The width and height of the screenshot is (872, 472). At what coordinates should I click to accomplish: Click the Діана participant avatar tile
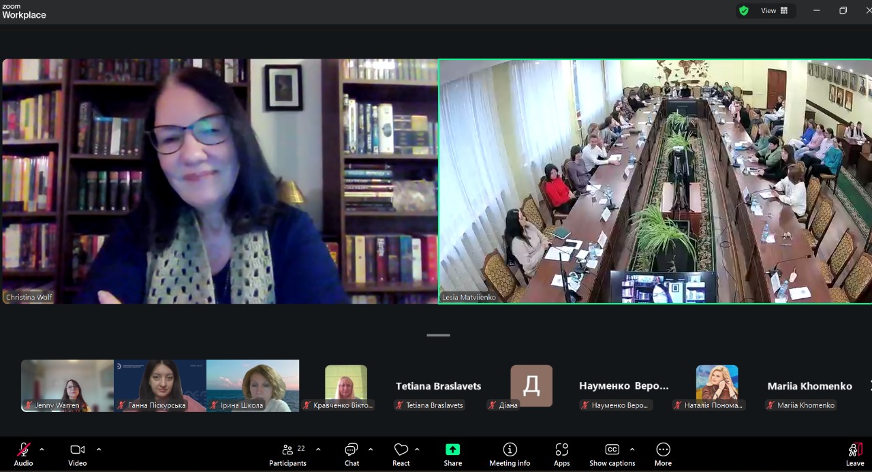coord(531,386)
